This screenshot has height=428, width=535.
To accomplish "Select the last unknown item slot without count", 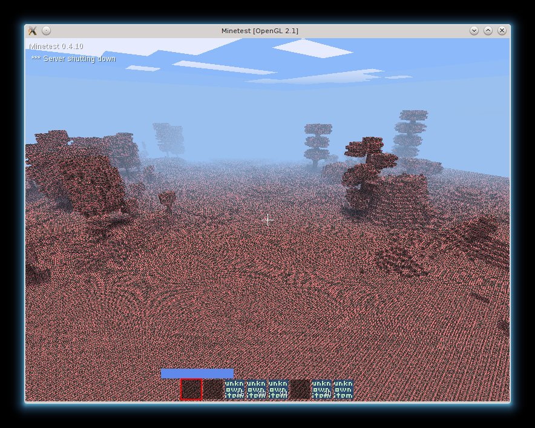I will tap(344, 389).
